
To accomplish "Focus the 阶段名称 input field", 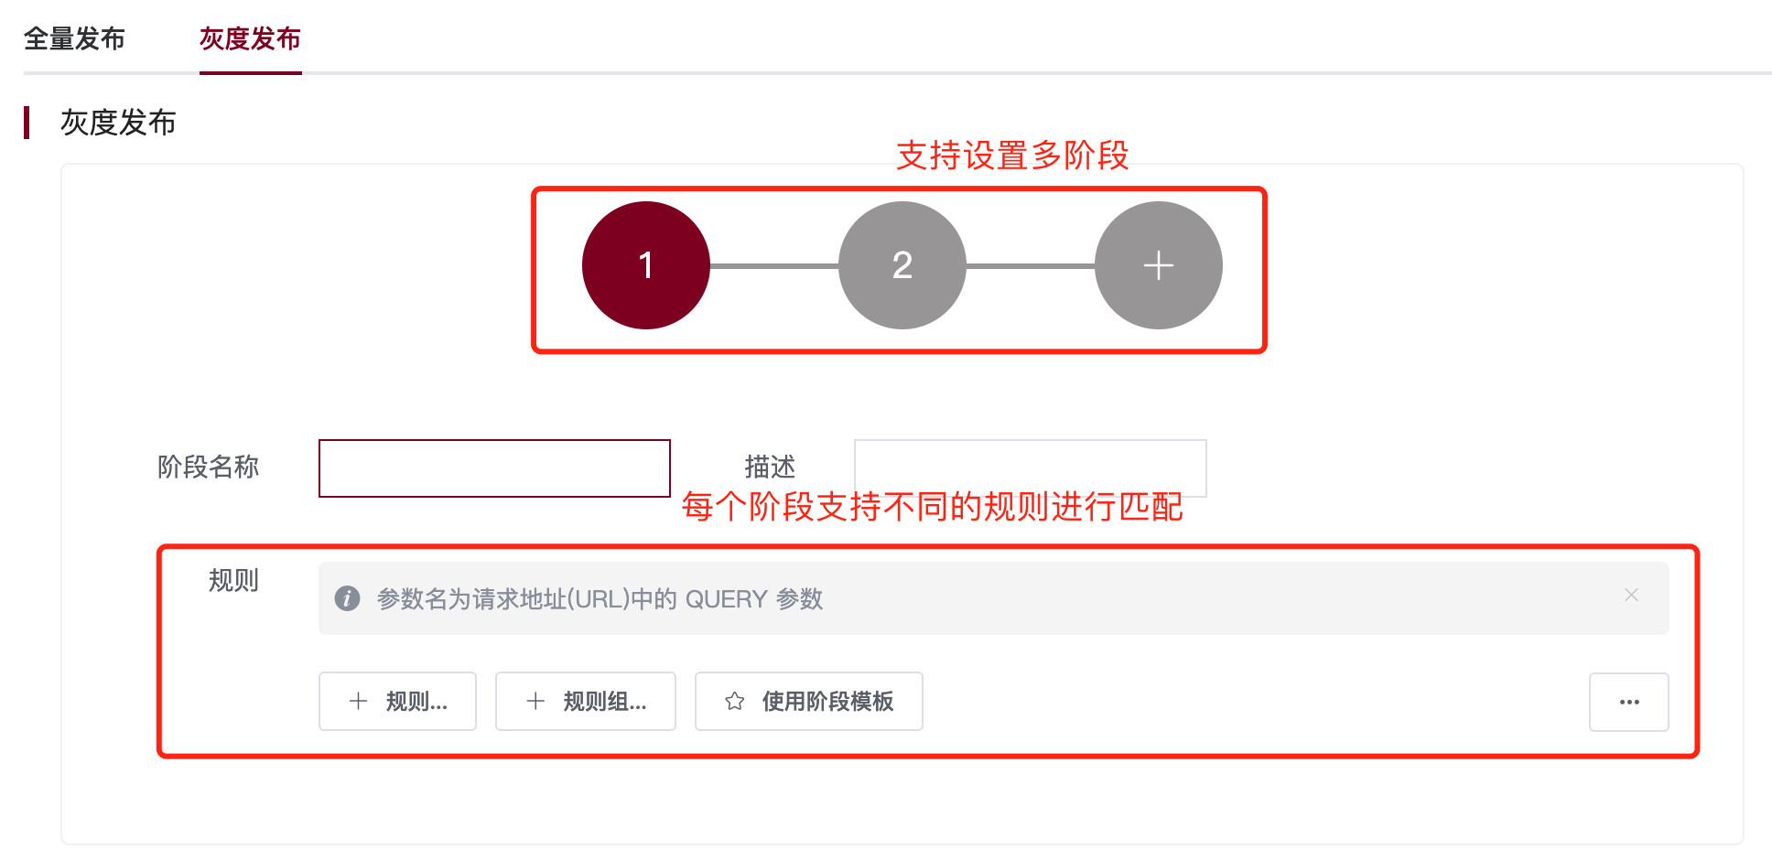I will click(x=494, y=468).
